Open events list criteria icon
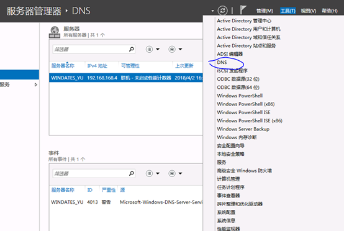Image resolution: width=344 pixels, height=231 pixels. 149,173
